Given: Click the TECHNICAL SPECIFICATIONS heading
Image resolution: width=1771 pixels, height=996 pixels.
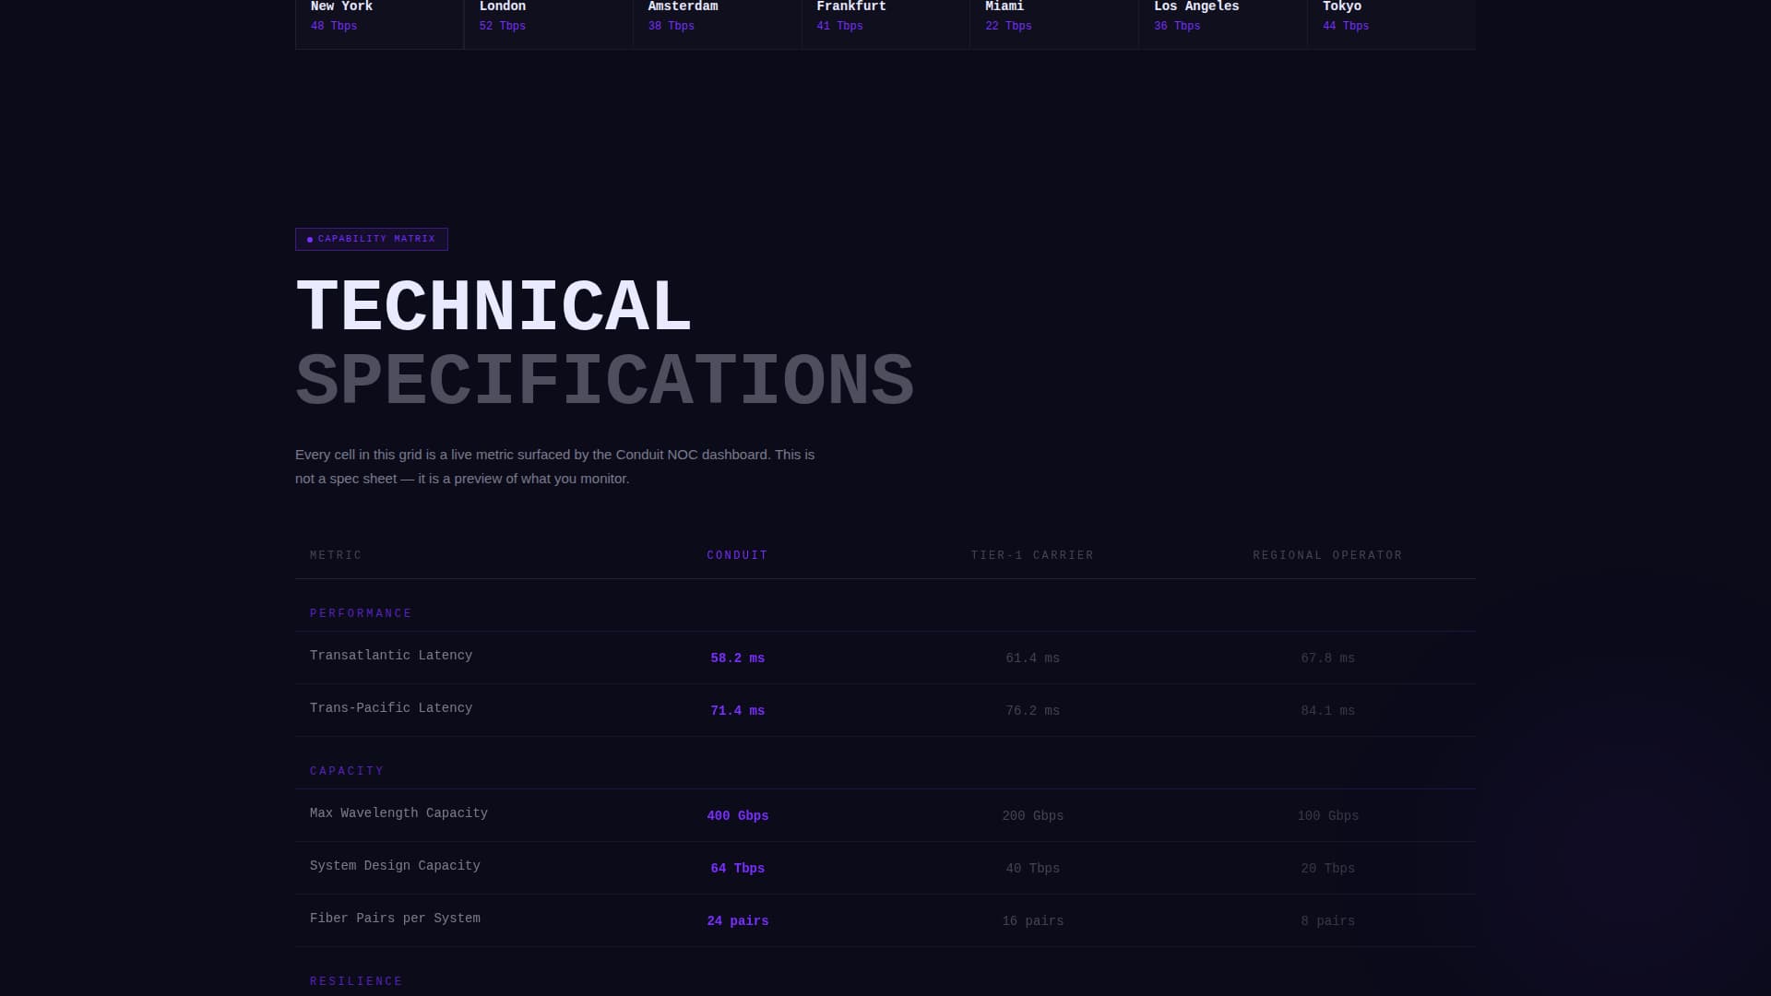Looking at the screenshot, I should [604, 346].
